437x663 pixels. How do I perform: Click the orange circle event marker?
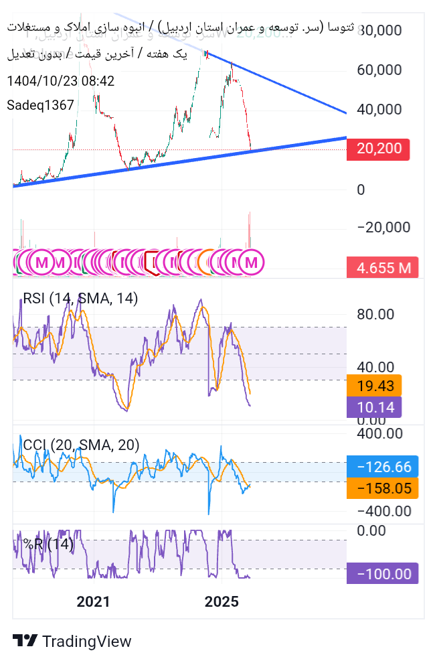click(207, 263)
